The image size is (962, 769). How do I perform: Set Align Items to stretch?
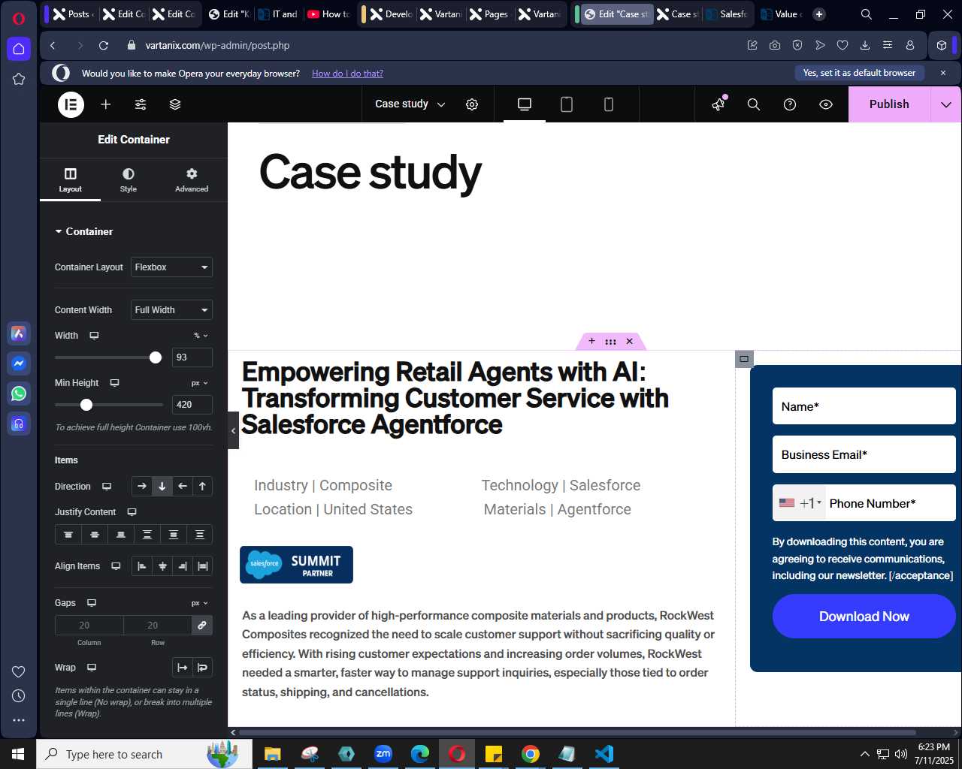pos(203,566)
